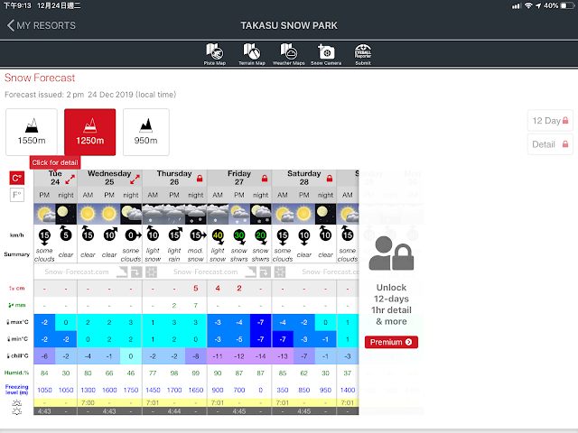Tap Friday PM snow showers icon

click(x=239, y=214)
